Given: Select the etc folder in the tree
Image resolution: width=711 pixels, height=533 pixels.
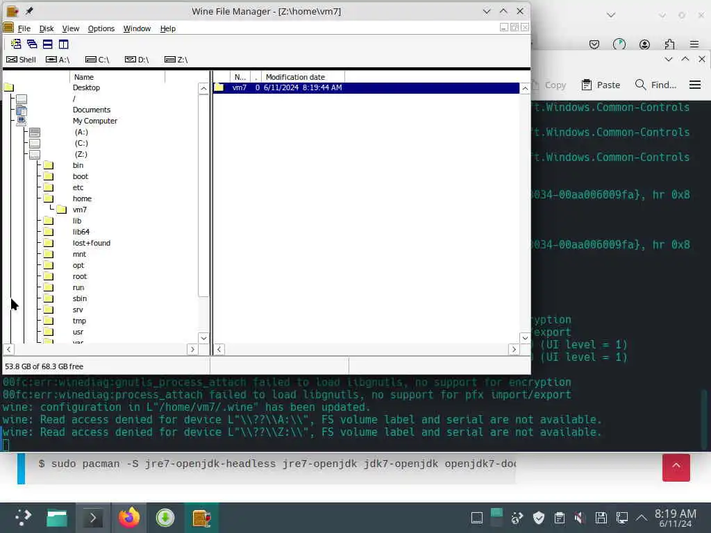Looking at the screenshot, I should [49, 187].
